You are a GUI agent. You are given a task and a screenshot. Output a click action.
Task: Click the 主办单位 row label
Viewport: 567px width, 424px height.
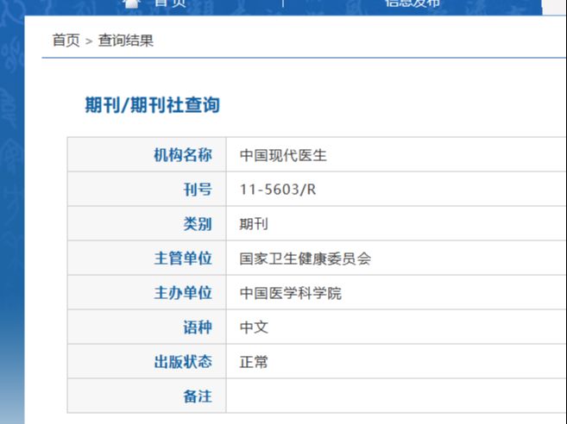click(x=183, y=292)
